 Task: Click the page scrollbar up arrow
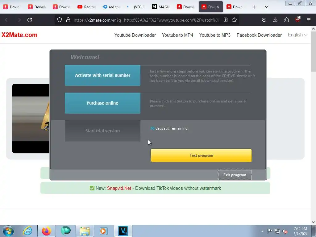coord(314,29)
